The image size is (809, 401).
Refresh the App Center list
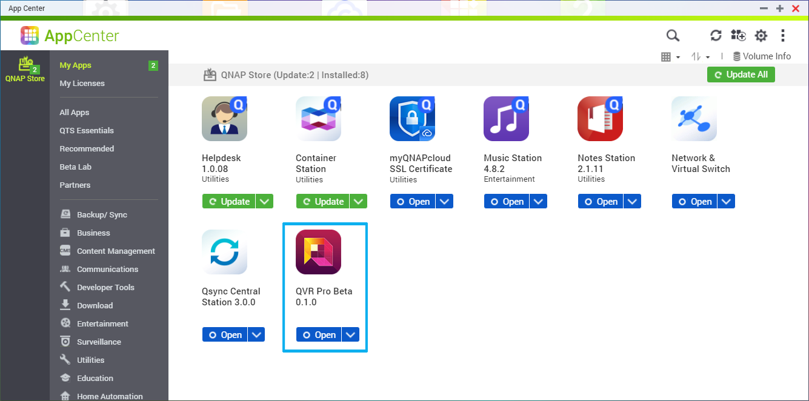716,36
